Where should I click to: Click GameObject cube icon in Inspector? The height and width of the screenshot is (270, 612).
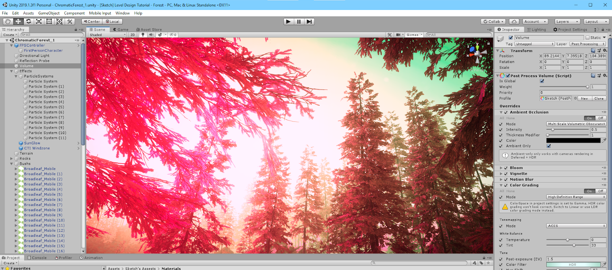tap(500, 39)
